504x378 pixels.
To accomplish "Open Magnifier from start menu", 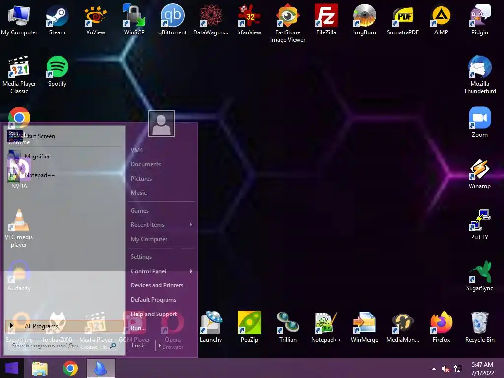I will coord(64,156).
